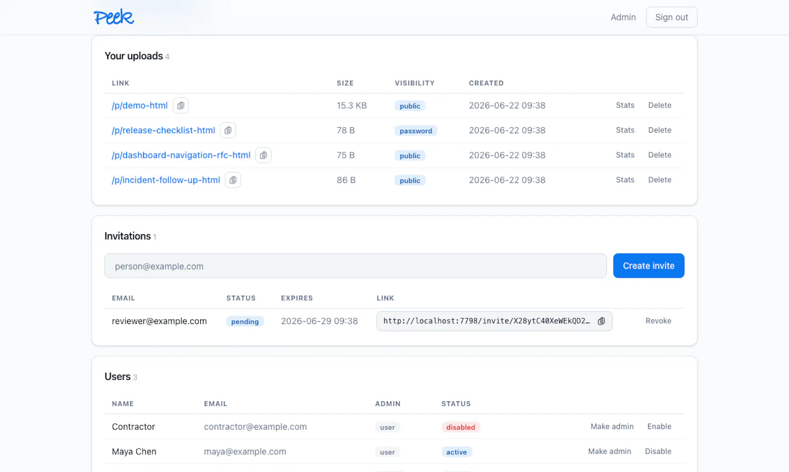Revoke the reviewer@example.com invitation
Screen dimensions: 789x472
pos(658,321)
